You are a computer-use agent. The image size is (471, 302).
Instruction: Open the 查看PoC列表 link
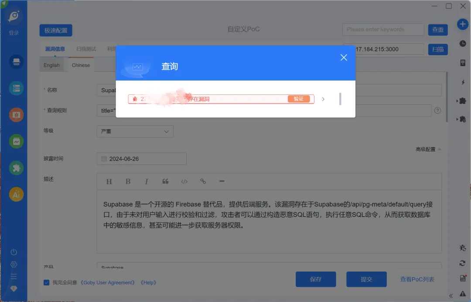(417, 279)
